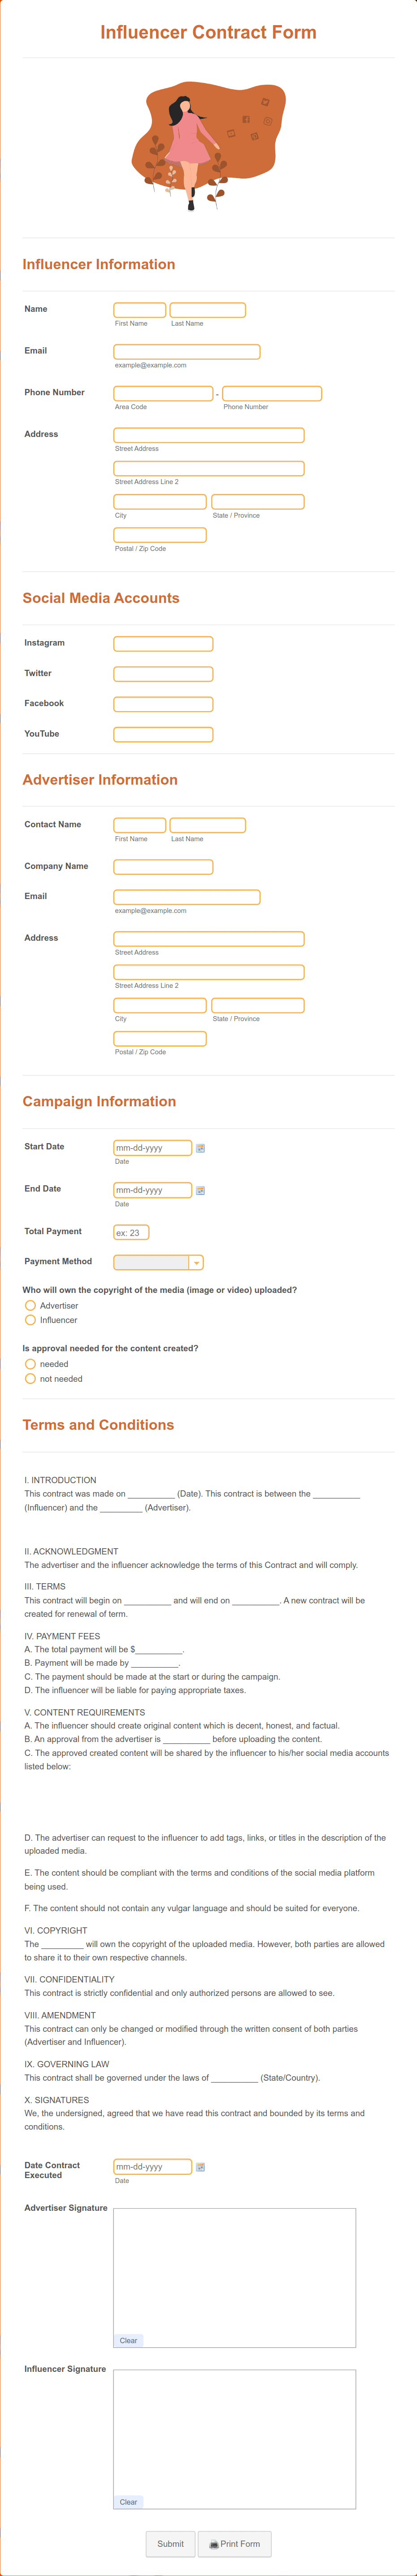The height and width of the screenshot is (2576, 417).
Task: Open the End Date calendar picker
Action: [199, 1191]
